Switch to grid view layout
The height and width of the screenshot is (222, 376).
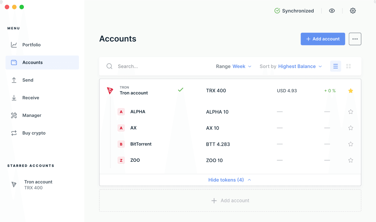(x=349, y=66)
